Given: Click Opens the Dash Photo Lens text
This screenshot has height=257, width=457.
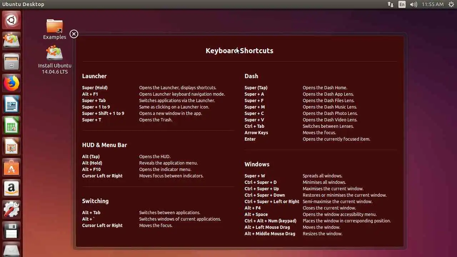Looking at the screenshot, I should pos(330,113).
